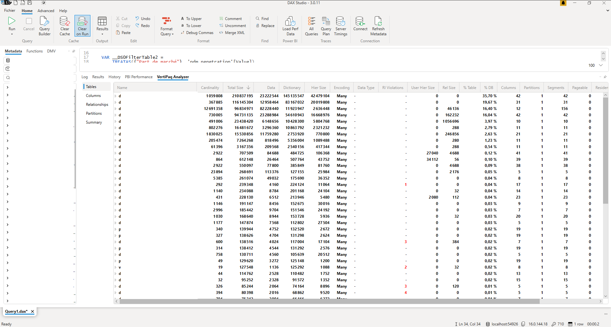
Task: Open the Format Query dropdown arrow
Action: pos(173,34)
